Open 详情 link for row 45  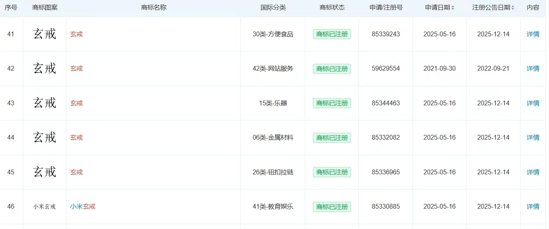pyautogui.click(x=533, y=172)
